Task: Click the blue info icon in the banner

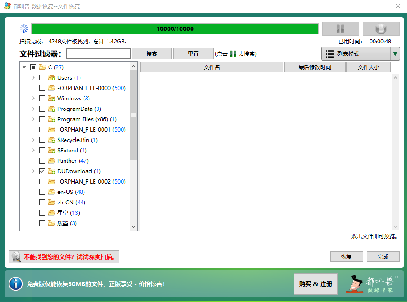Action: [16, 283]
